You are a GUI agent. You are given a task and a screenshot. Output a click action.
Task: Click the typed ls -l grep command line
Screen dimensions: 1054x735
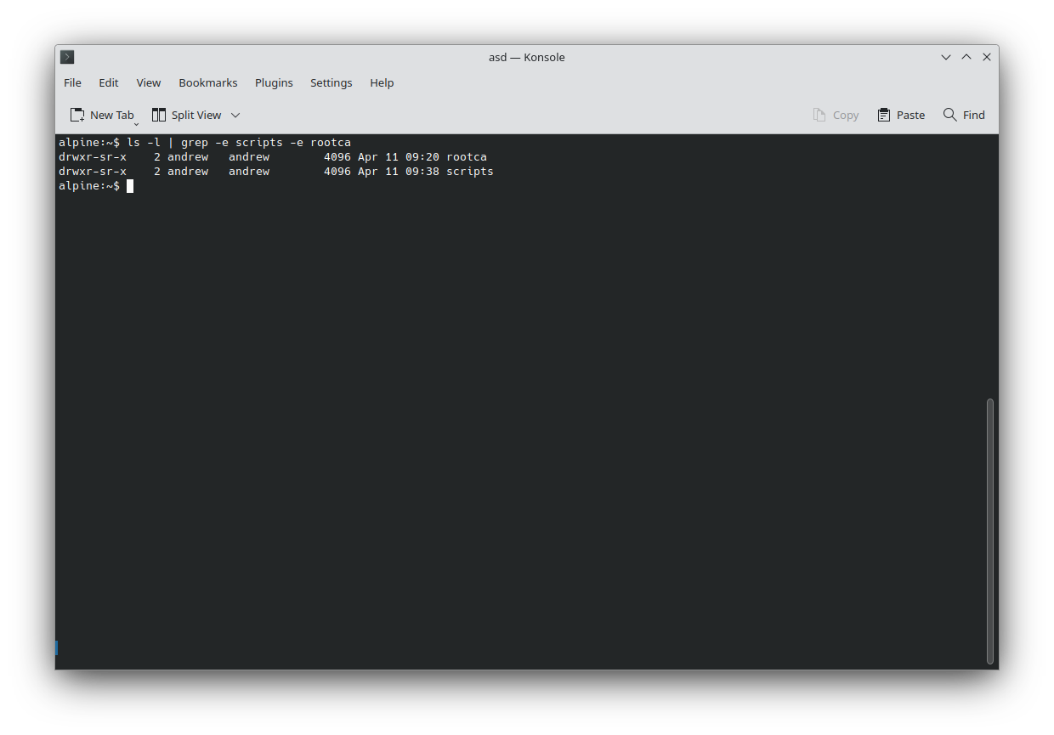coord(239,143)
